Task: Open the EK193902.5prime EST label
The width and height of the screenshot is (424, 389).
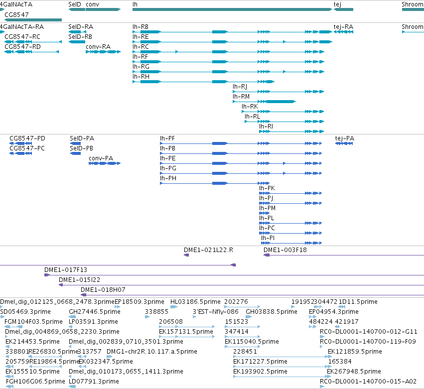Action: [261, 372]
